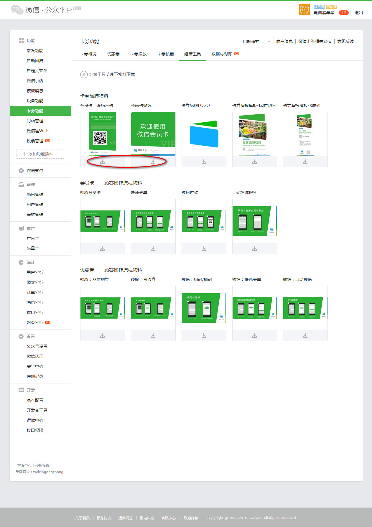Open 辟谣中心 footer link

click(x=147, y=518)
